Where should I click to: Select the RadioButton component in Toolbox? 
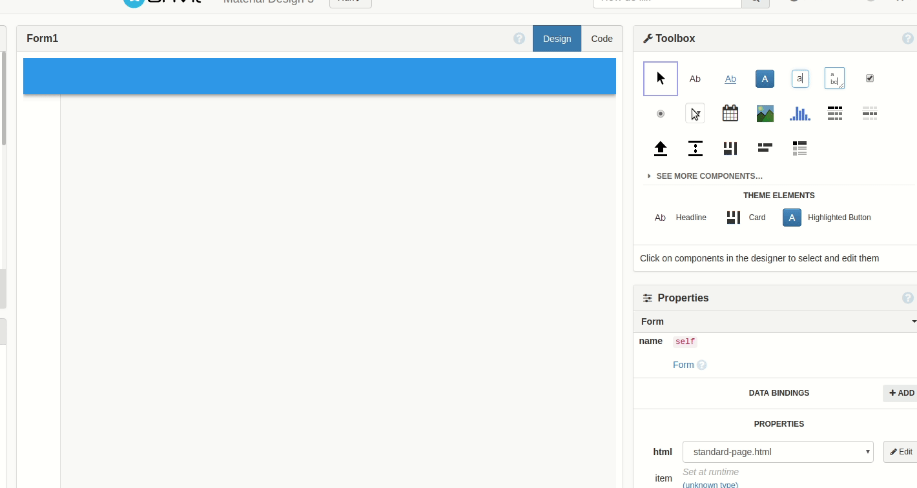tap(660, 114)
